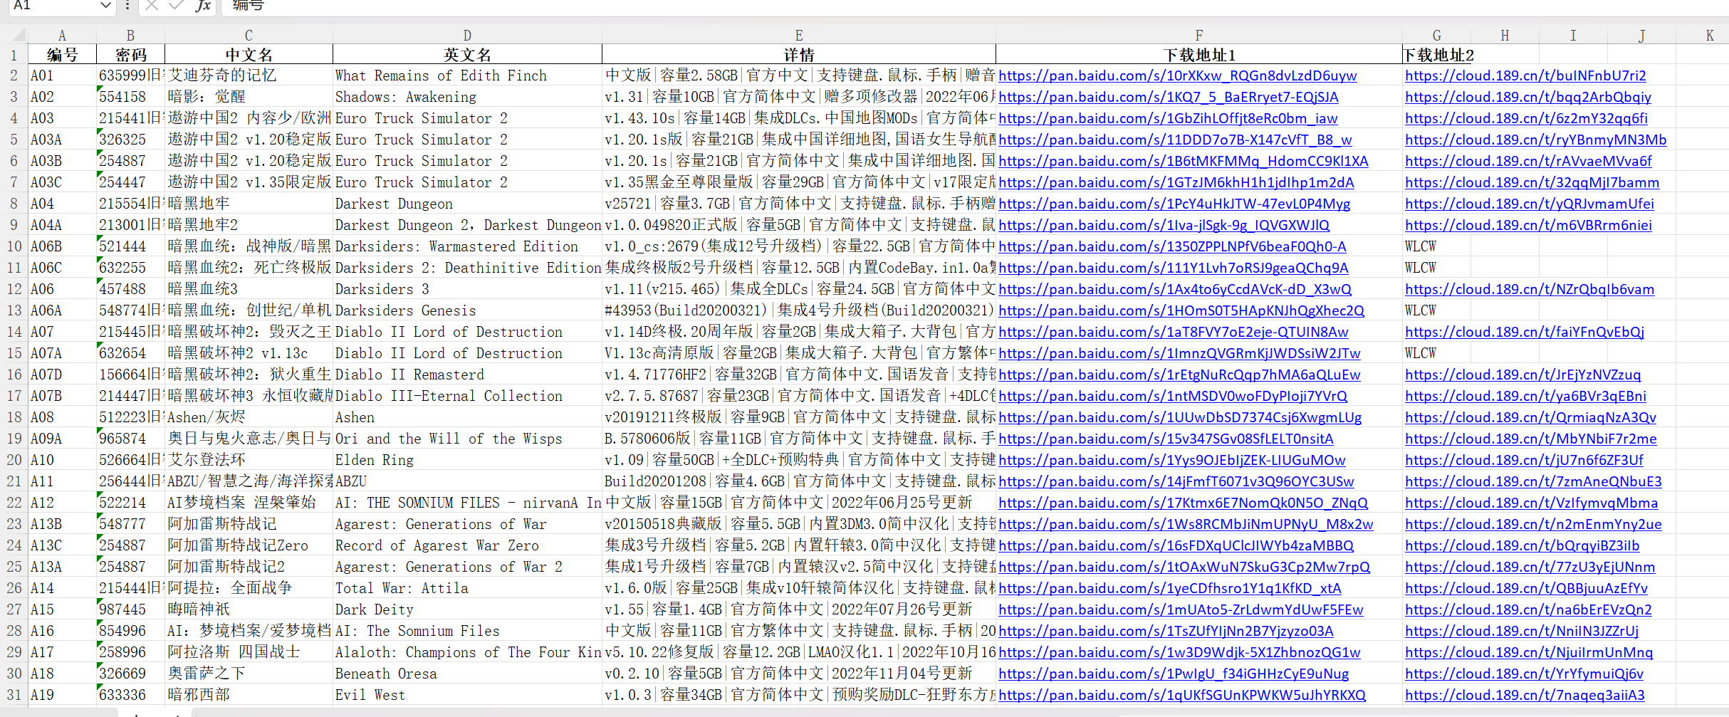Open the cloud.189 link in row A19
Viewport: 1729px width, 717px height.
click(1525, 695)
